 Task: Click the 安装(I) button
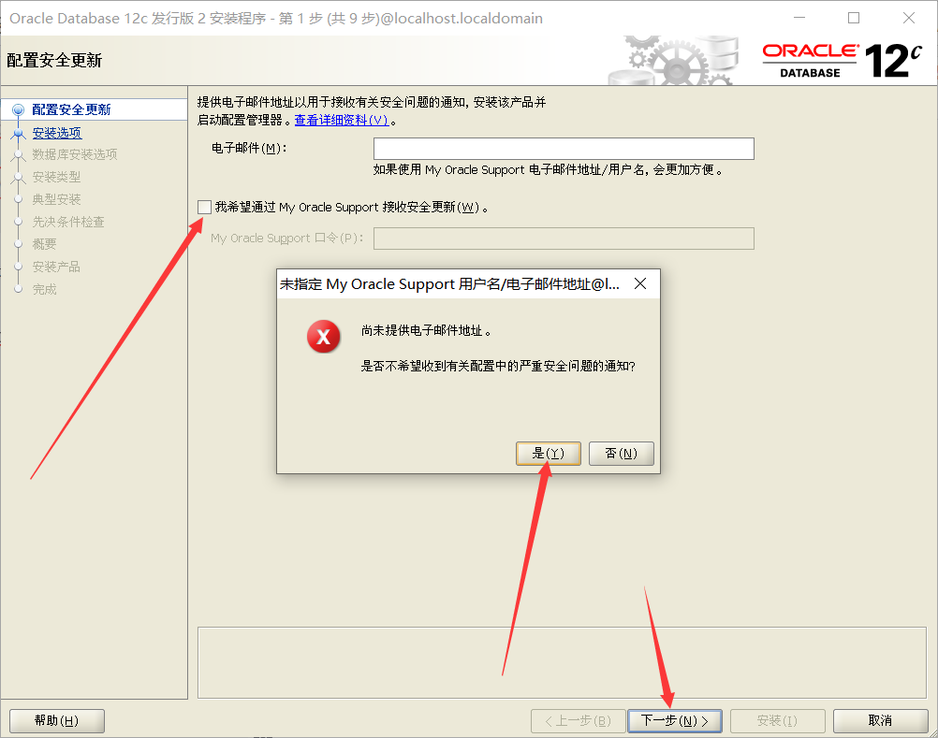click(777, 720)
